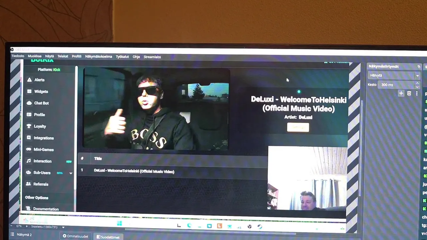Expand the Sub-Users submenu chevron
The height and width of the screenshot is (240, 427).
pyautogui.click(x=71, y=173)
